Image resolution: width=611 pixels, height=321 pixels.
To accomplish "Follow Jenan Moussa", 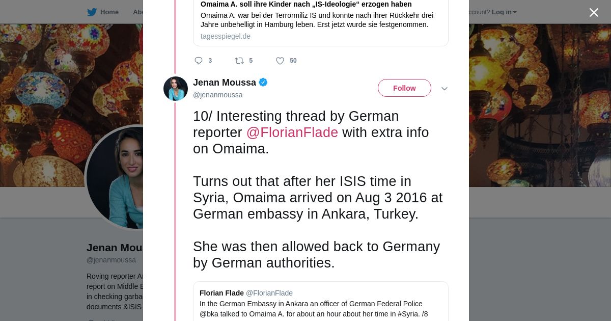I will tap(404, 88).
